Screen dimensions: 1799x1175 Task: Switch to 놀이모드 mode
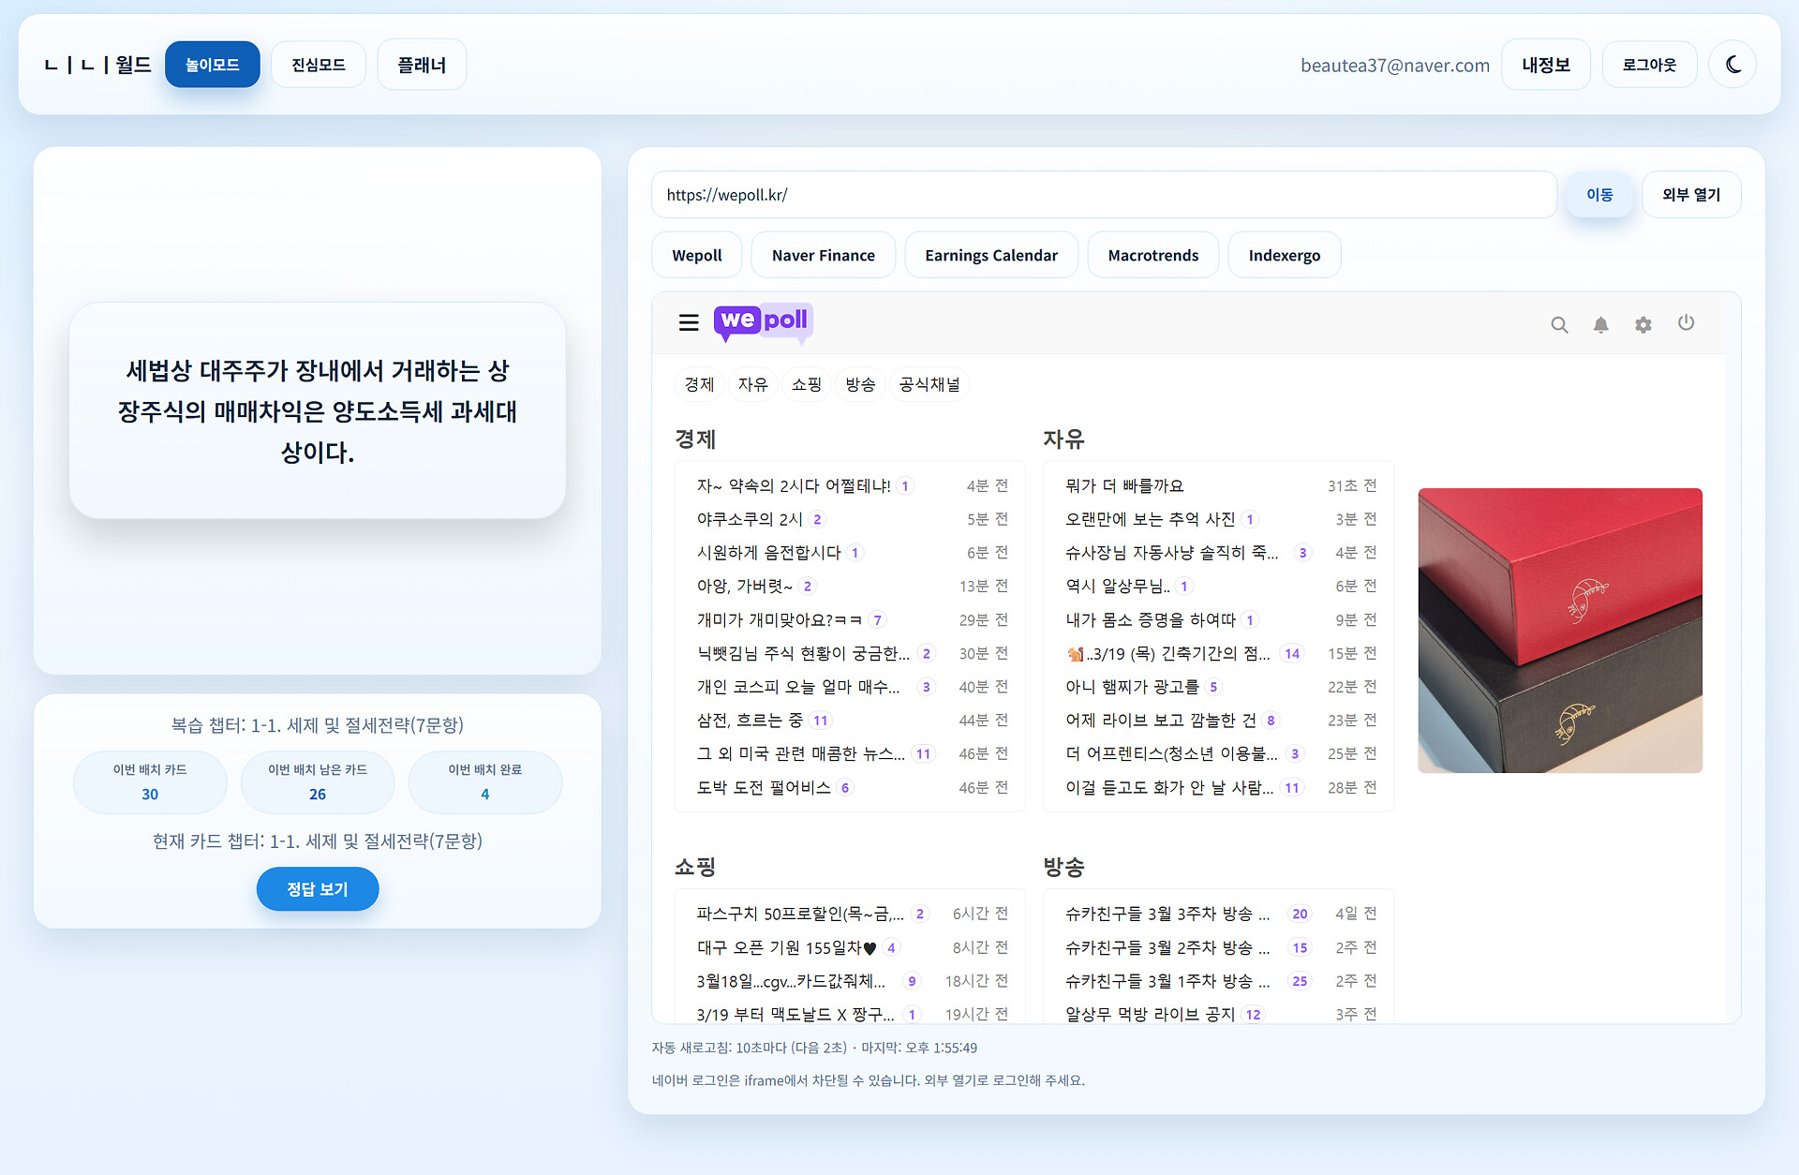[x=213, y=65]
